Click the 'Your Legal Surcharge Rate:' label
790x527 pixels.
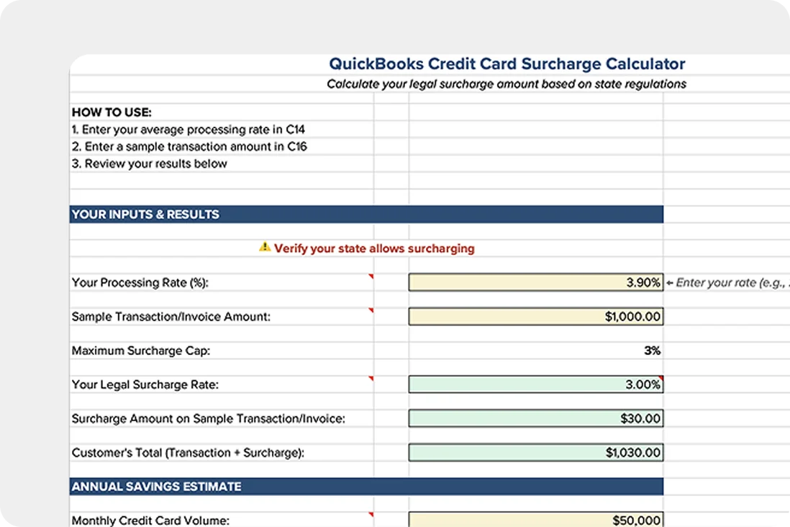pyautogui.click(x=145, y=384)
